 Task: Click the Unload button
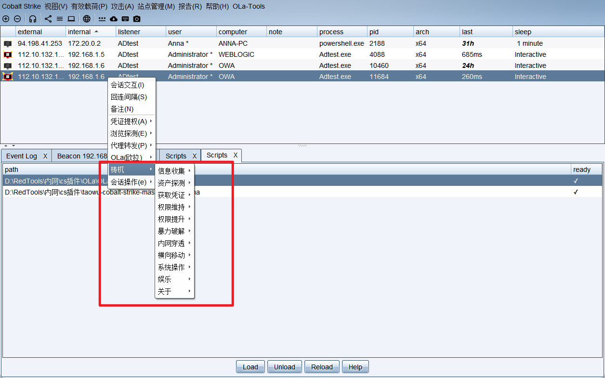[x=285, y=367]
